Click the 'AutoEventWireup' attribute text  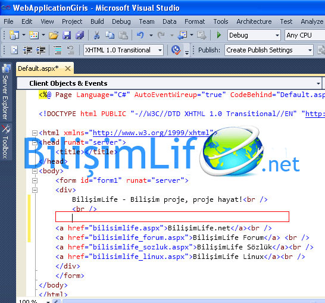(x=165, y=95)
